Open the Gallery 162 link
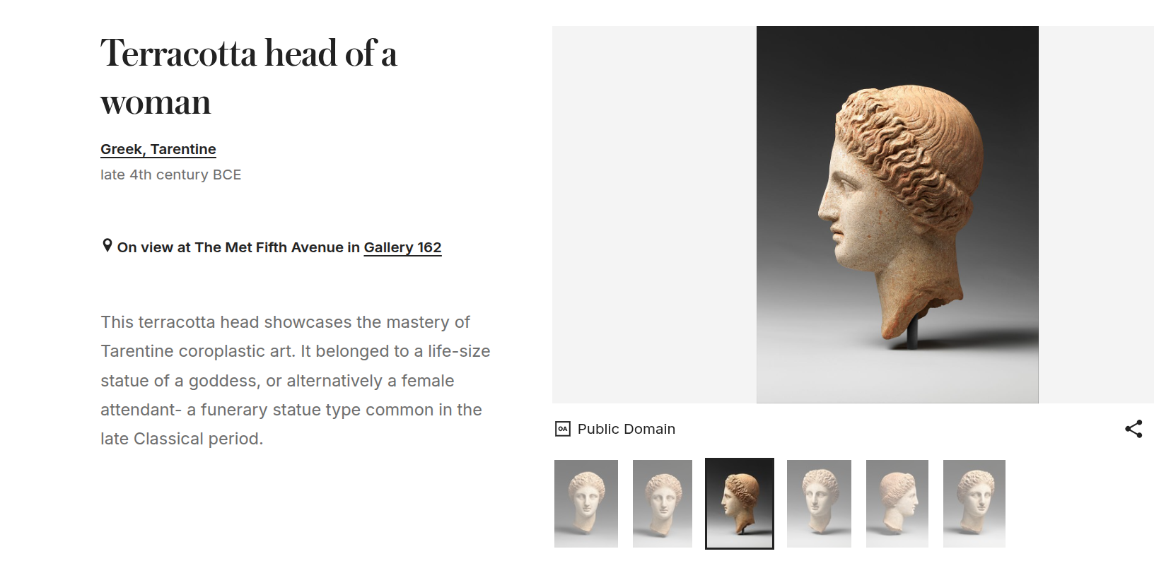1154x573 pixels. (402, 247)
